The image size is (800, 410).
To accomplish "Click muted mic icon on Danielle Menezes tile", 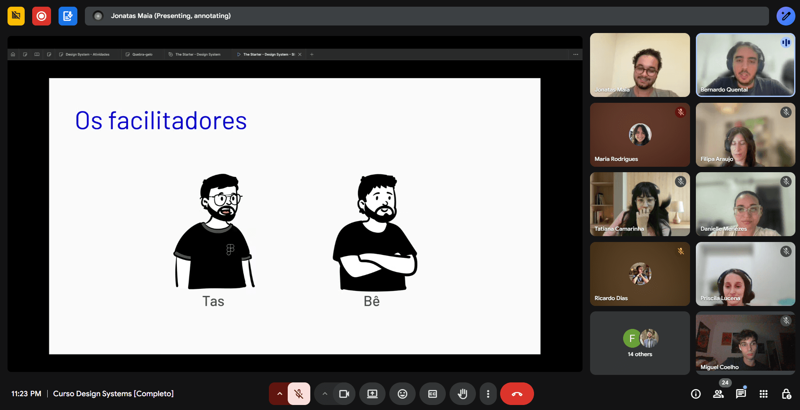I will 786,181.
